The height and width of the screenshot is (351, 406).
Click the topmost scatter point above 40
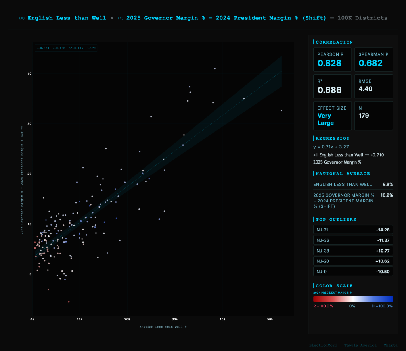tap(215, 69)
